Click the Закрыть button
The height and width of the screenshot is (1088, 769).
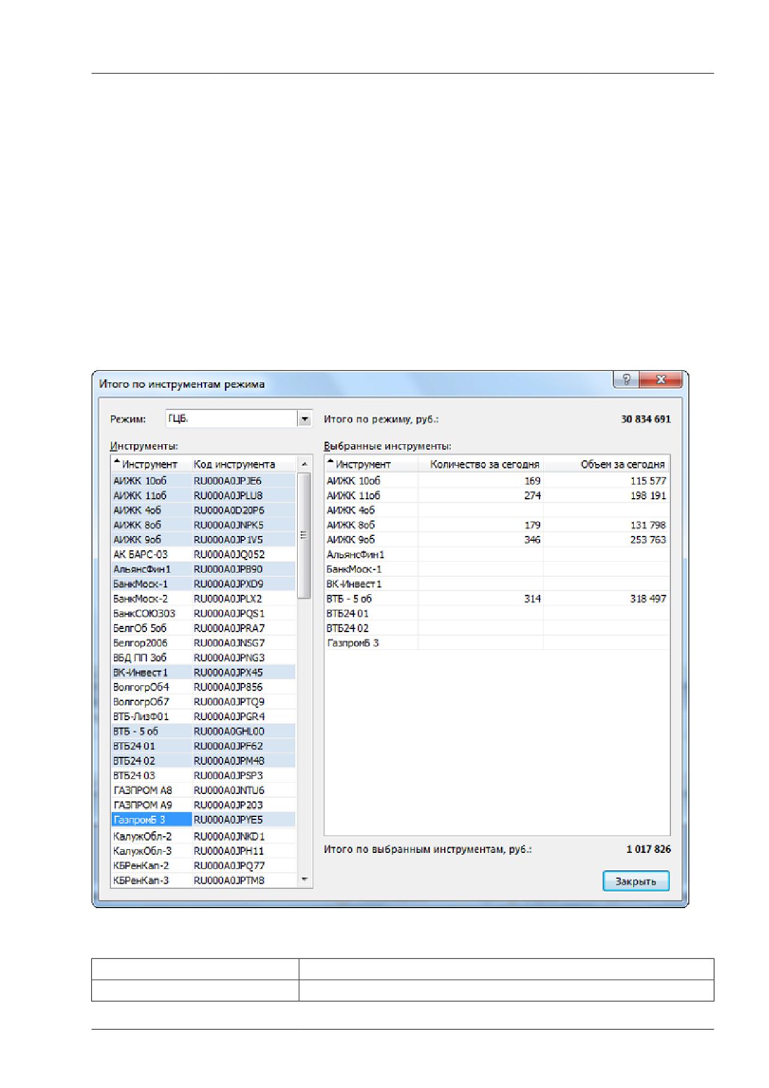point(636,881)
